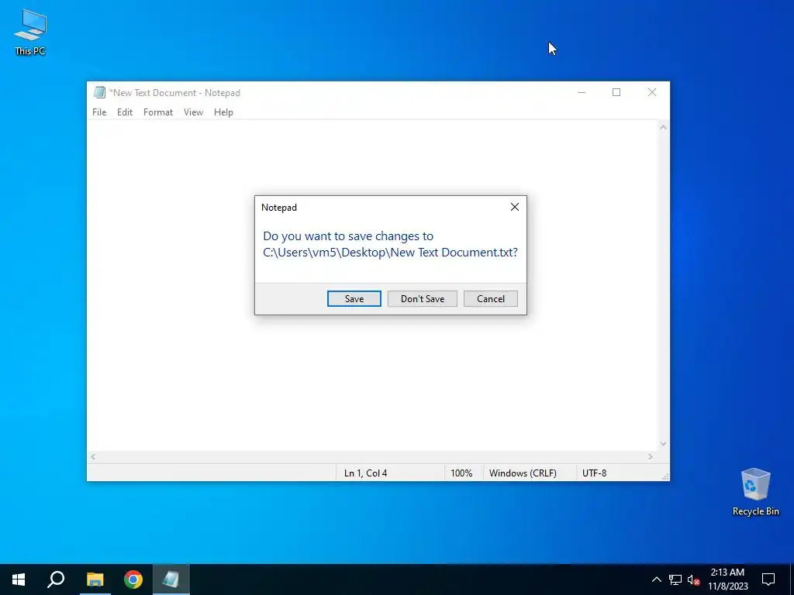
Task: Open the Windows Start menu
Action: (x=19, y=580)
